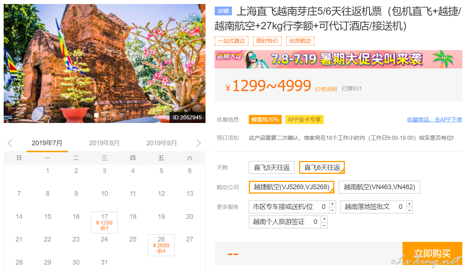This screenshot has height=273, width=466.
Task: Choose 直飞6天往返 option
Action: (322, 168)
